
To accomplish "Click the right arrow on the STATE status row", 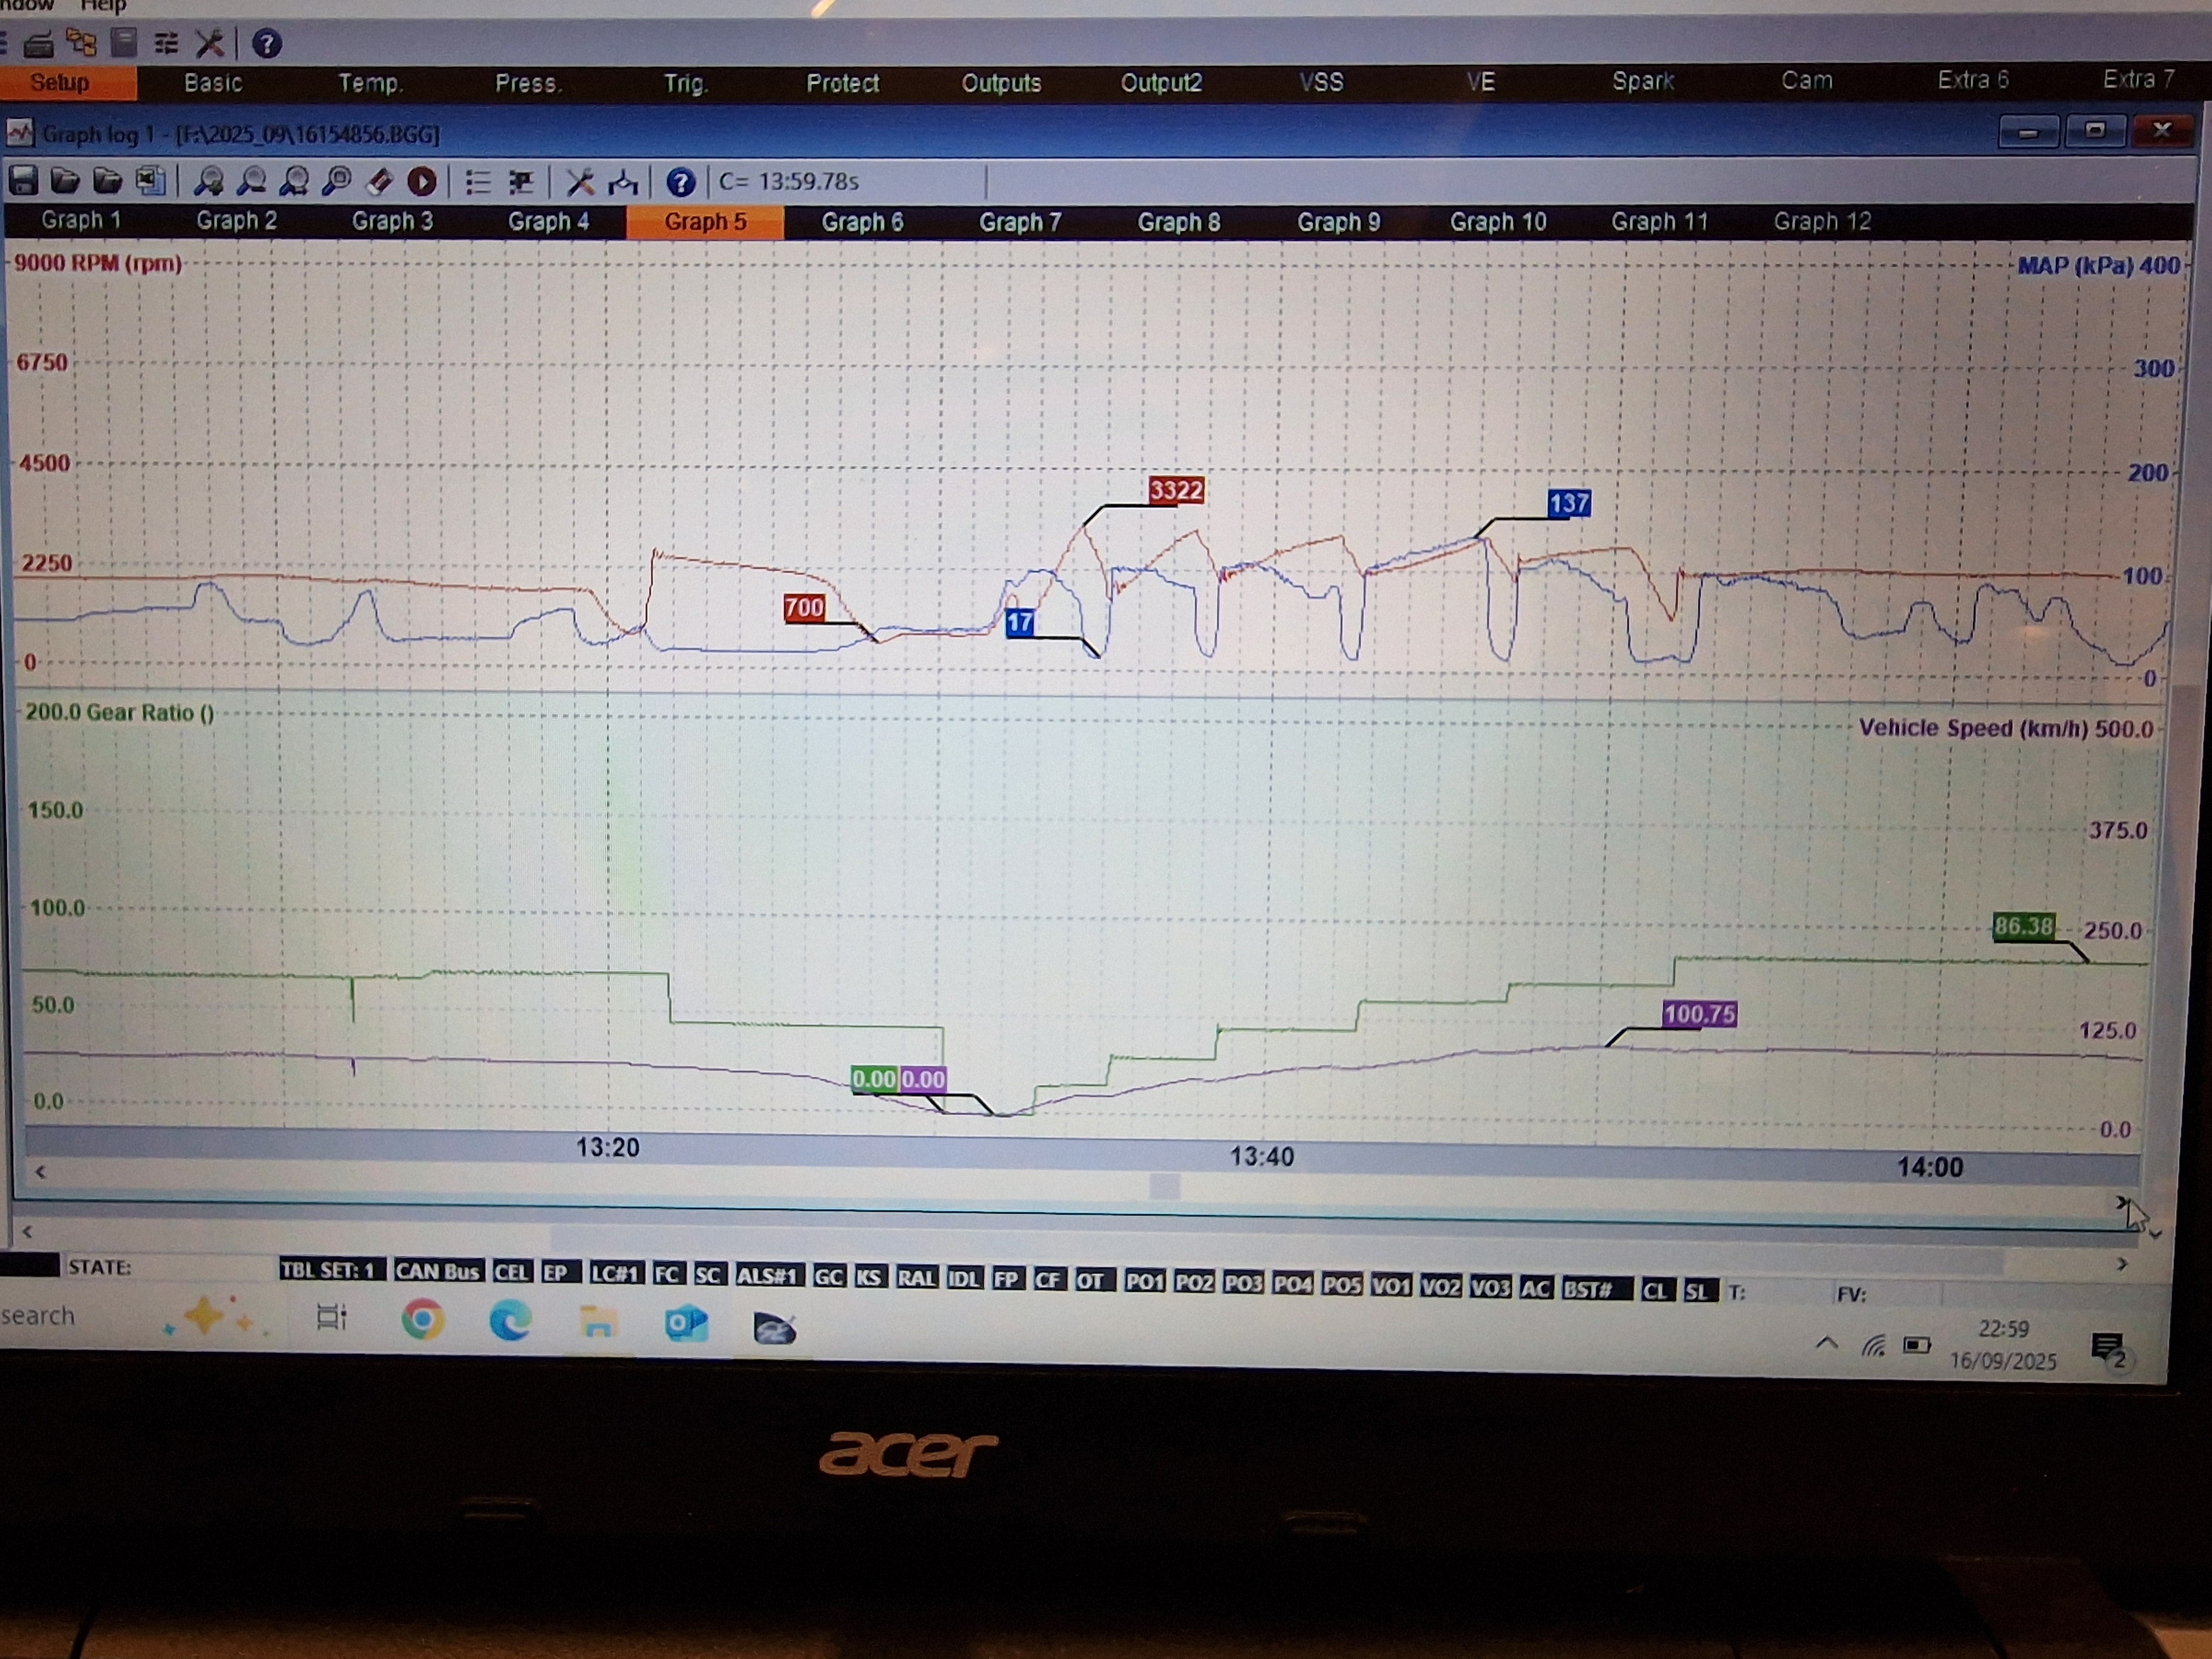I will pos(2122,1264).
